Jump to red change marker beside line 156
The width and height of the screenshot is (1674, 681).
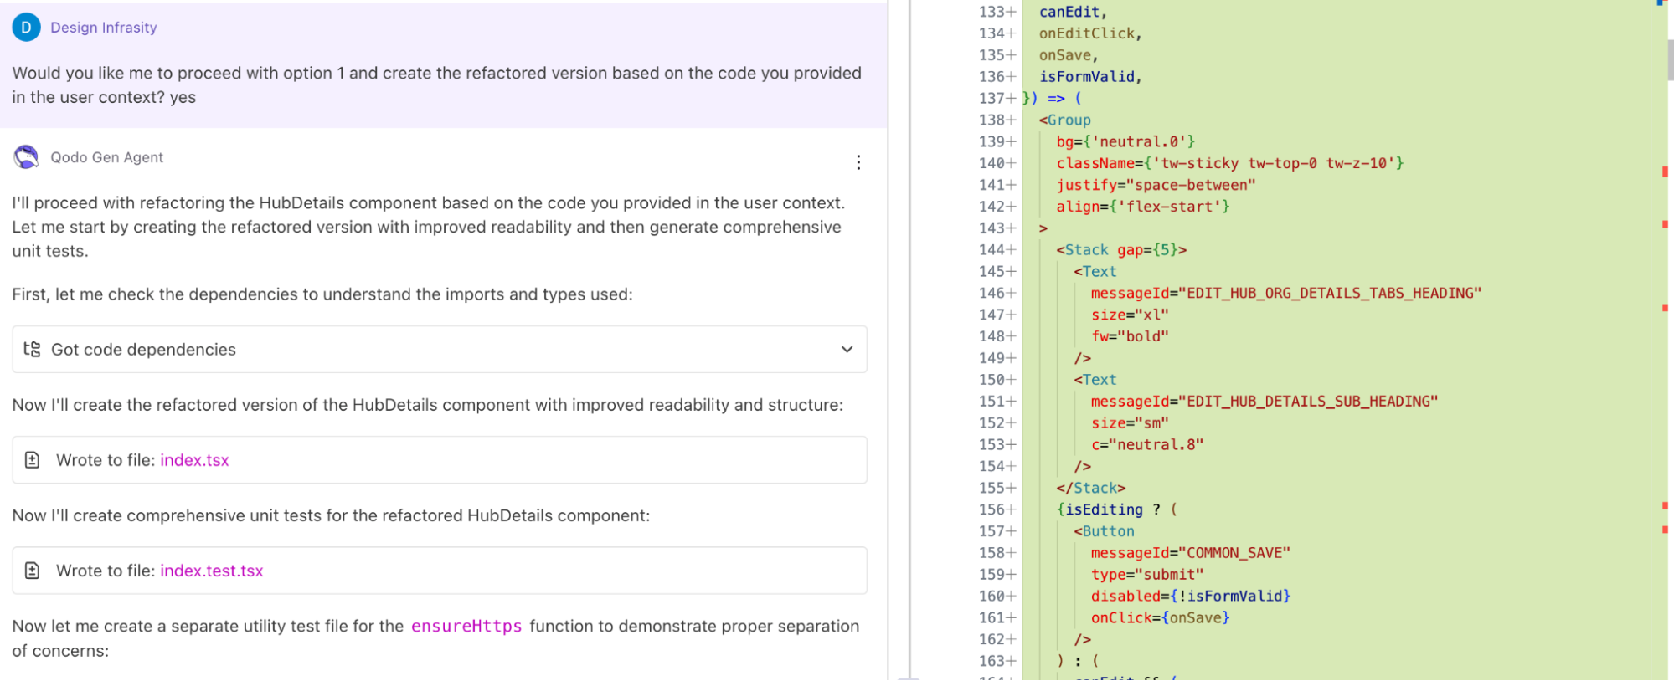[1665, 506]
